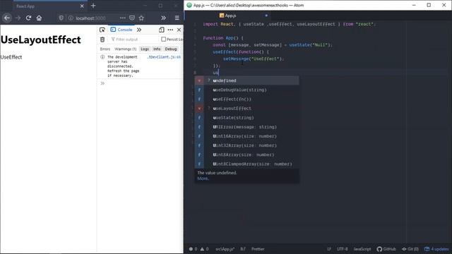The height and width of the screenshot is (254, 452).
Task: Show more devtools tabs
Action: (139, 30)
